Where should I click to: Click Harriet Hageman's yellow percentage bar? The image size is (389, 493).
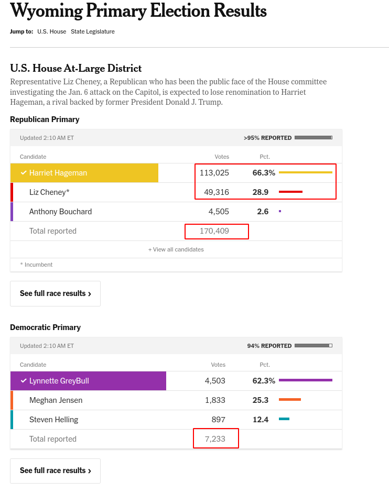click(306, 172)
